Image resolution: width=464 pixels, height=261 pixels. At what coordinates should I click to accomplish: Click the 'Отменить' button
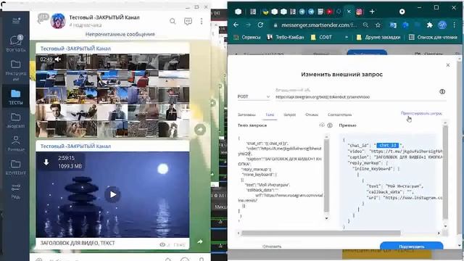click(x=272, y=246)
